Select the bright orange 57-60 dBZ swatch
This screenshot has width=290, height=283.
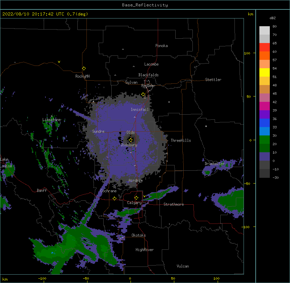(x=264, y=55)
